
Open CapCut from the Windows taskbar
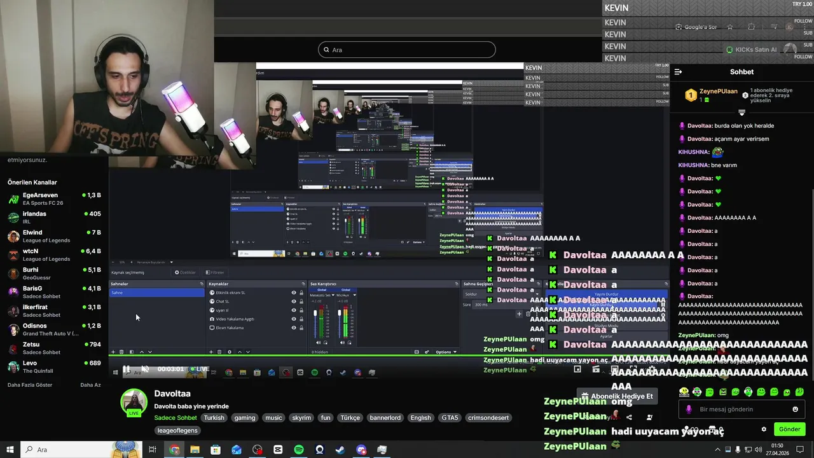pyautogui.click(x=278, y=450)
